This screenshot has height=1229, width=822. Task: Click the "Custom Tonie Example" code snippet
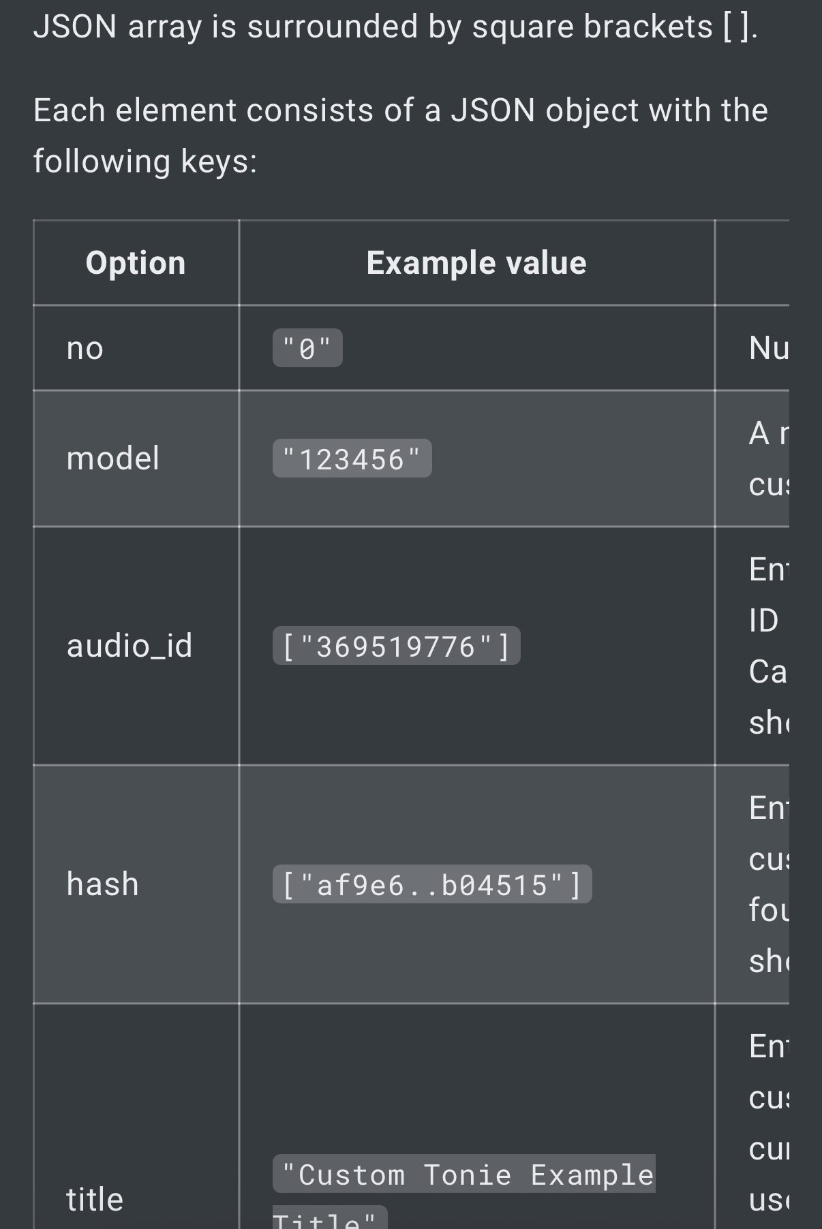tap(464, 1174)
